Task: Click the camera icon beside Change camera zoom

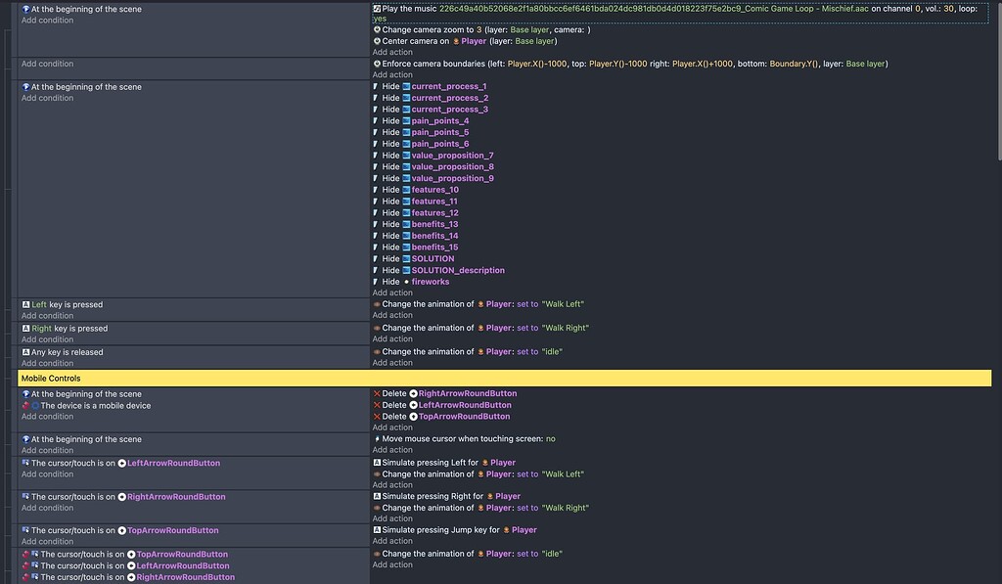Action: (x=377, y=30)
